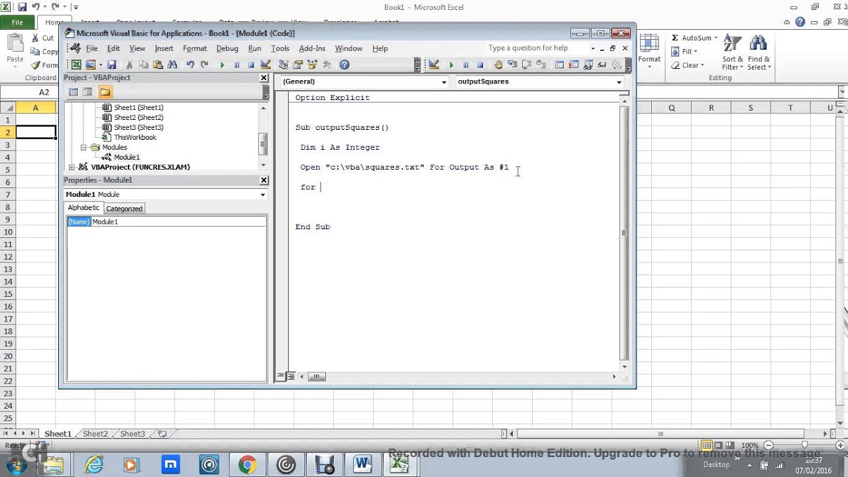Toggle Design Mode icon in Standard toolbar
The width and height of the screenshot is (848, 477).
pos(266,65)
